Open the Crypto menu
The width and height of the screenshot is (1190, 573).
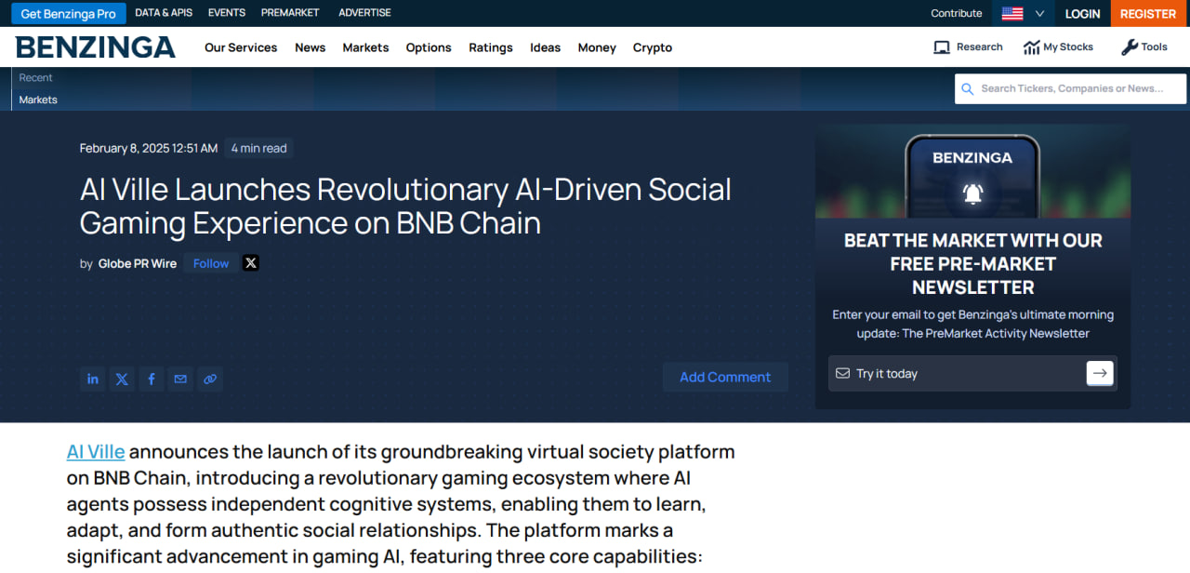coord(653,47)
